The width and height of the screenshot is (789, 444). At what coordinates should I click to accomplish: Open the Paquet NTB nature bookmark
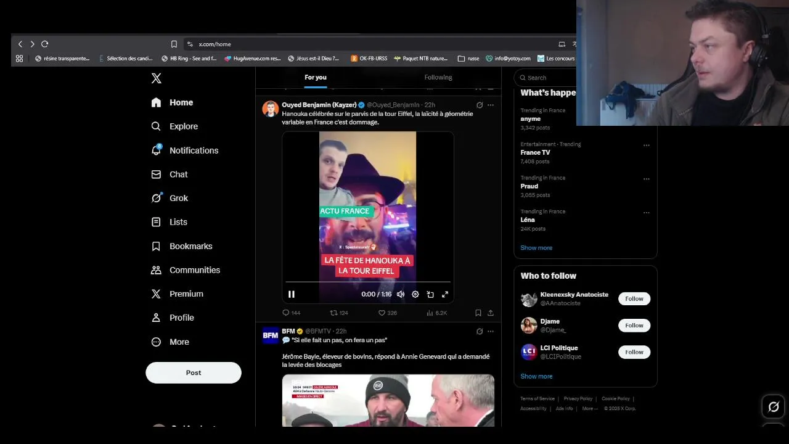tap(421, 59)
